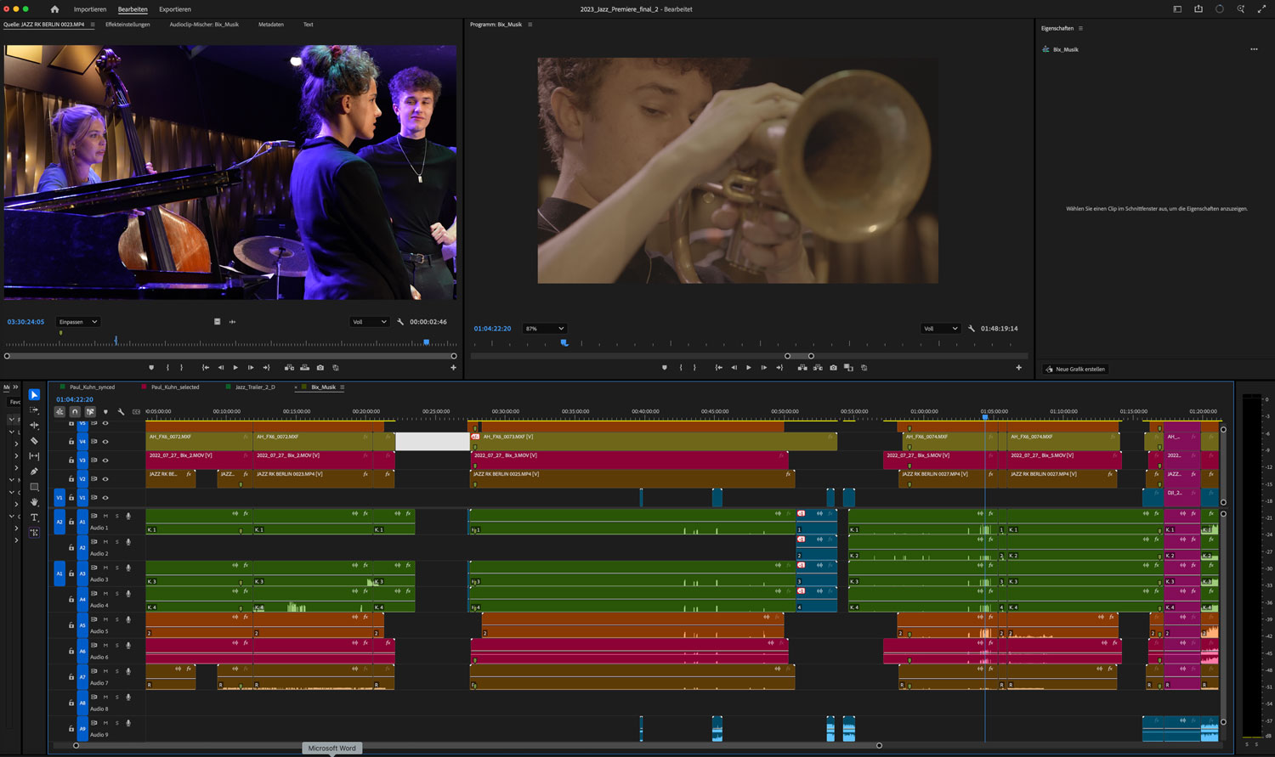Select the Pen tool

pyautogui.click(x=34, y=472)
